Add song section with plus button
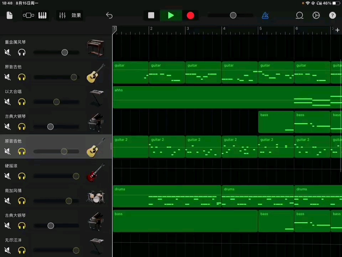This screenshot has width=342, height=257. point(337,30)
